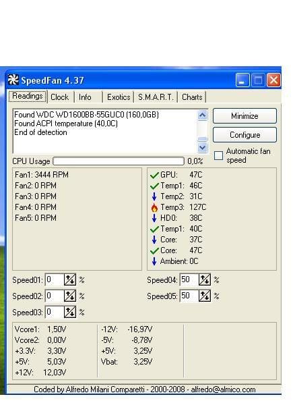Image resolution: width=293 pixels, height=403 pixels.
Task: Enable the Automatic fan speed checkbox
Action: (218, 155)
